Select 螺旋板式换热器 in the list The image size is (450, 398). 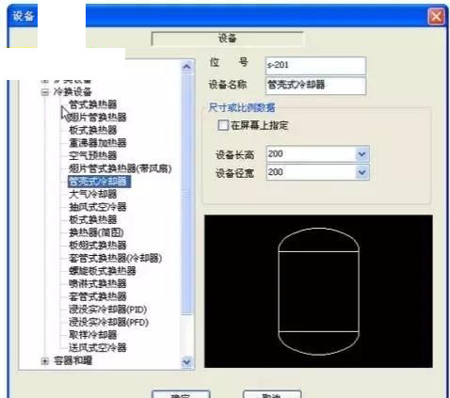click(103, 271)
